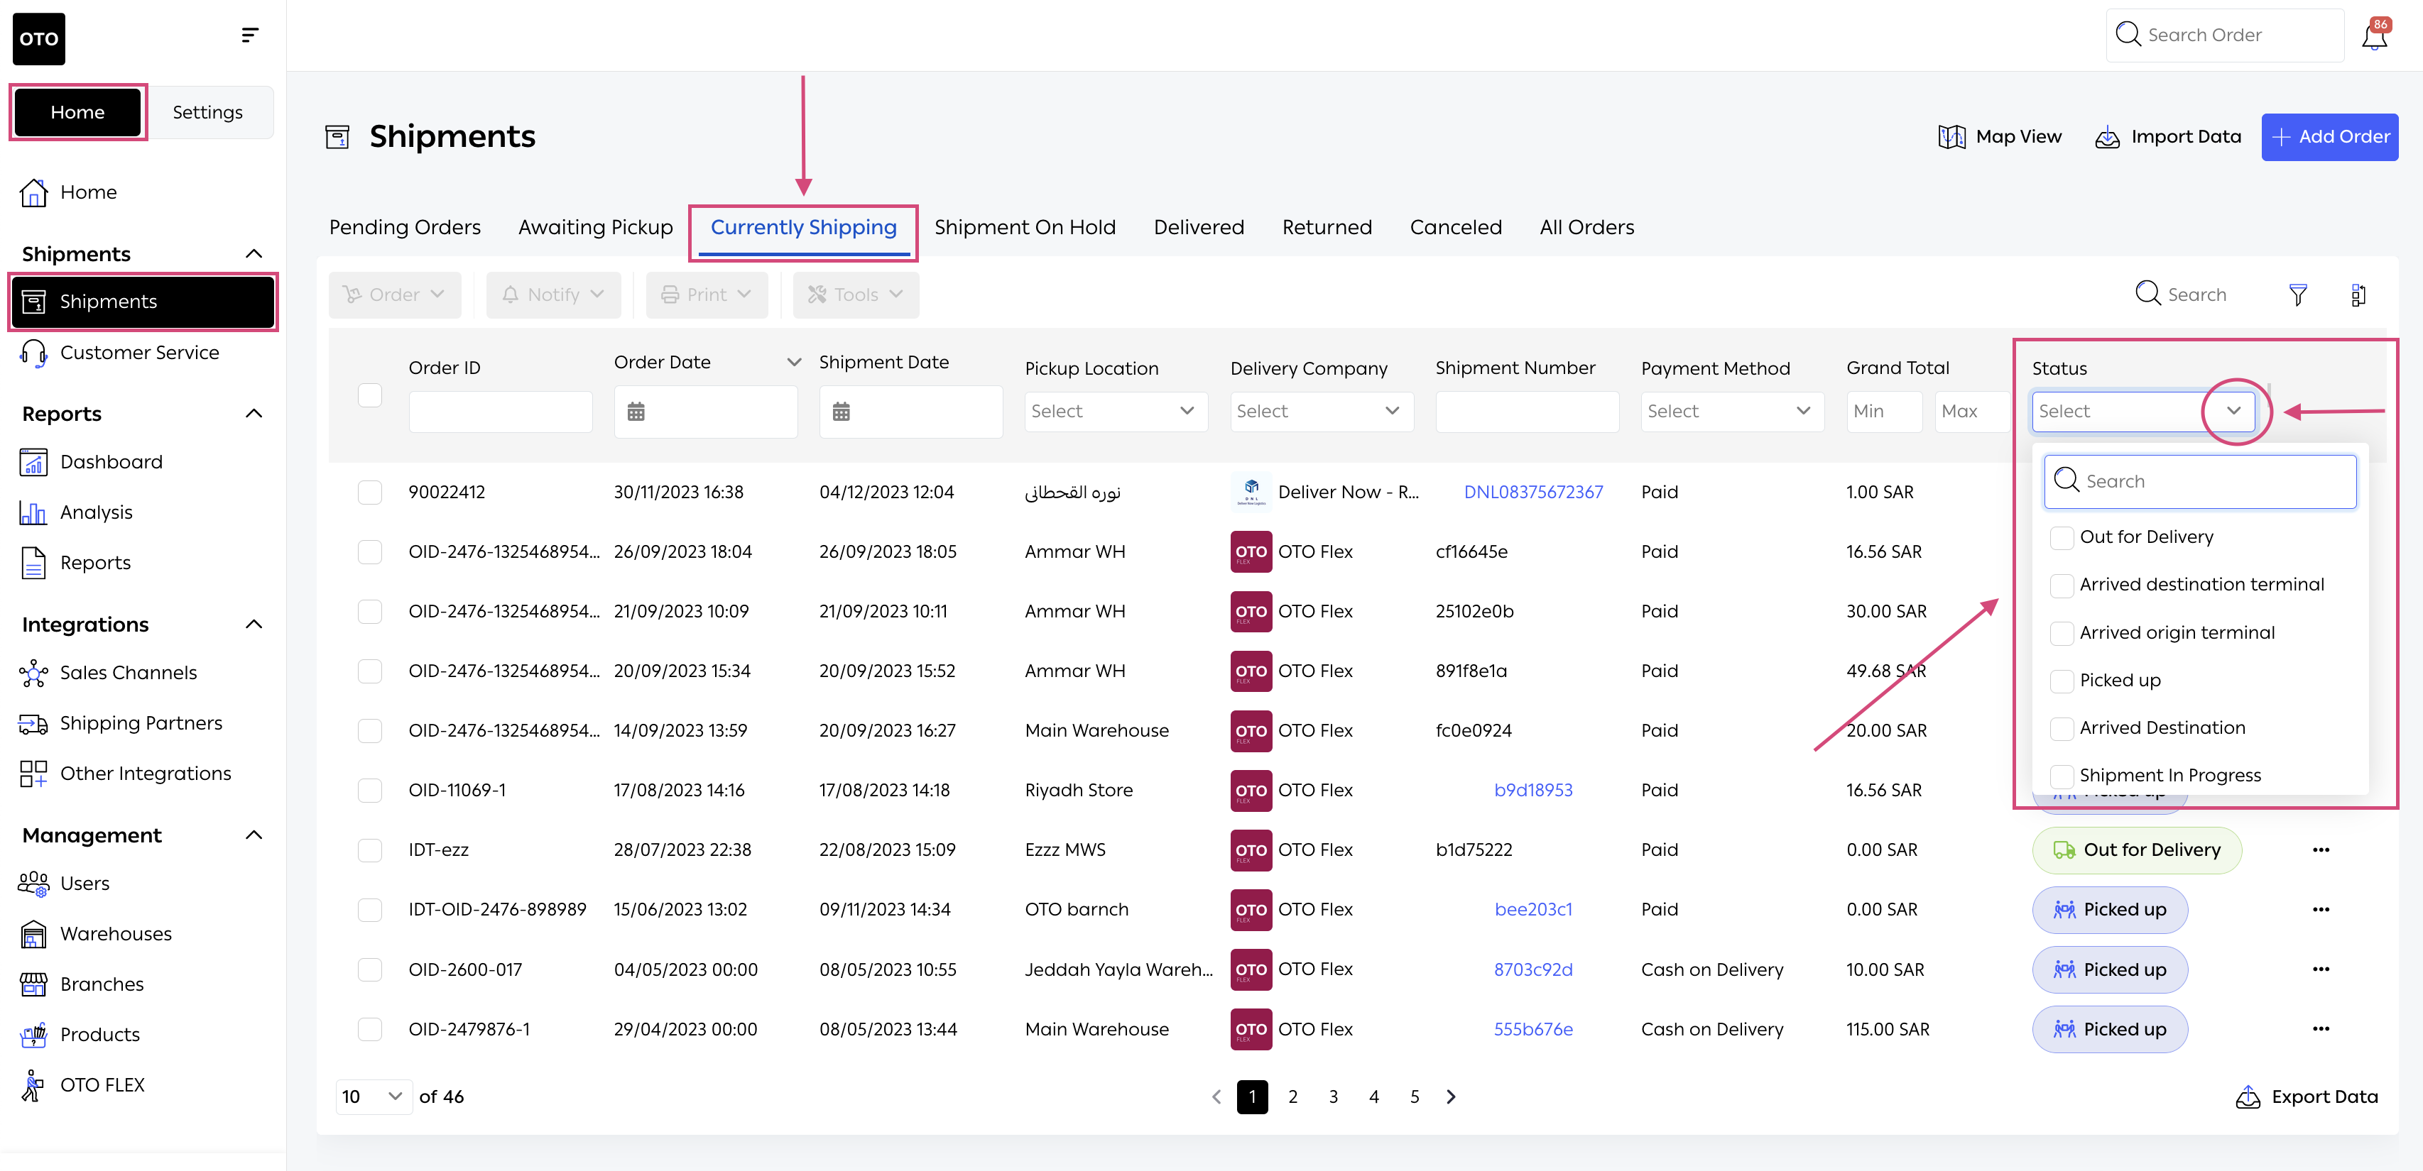This screenshot has height=1171, width=2423.
Task: Open the Shipment Date calendar picker
Action: coord(841,412)
